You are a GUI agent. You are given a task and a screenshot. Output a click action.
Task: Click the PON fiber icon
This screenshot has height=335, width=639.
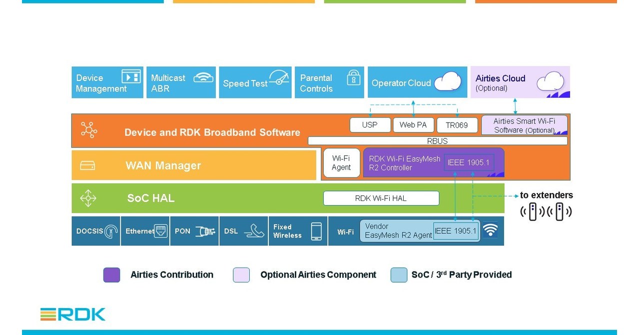[204, 231]
